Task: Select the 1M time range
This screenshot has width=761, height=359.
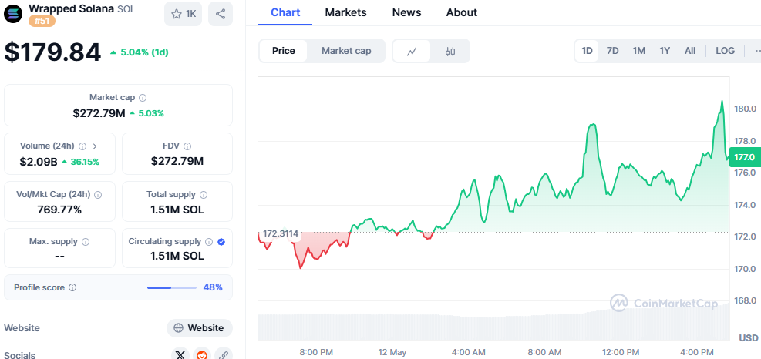Action: (x=638, y=51)
